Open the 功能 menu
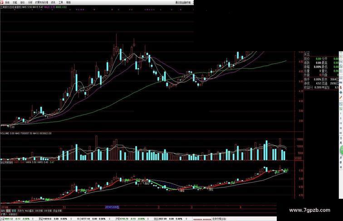 coord(15,3)
